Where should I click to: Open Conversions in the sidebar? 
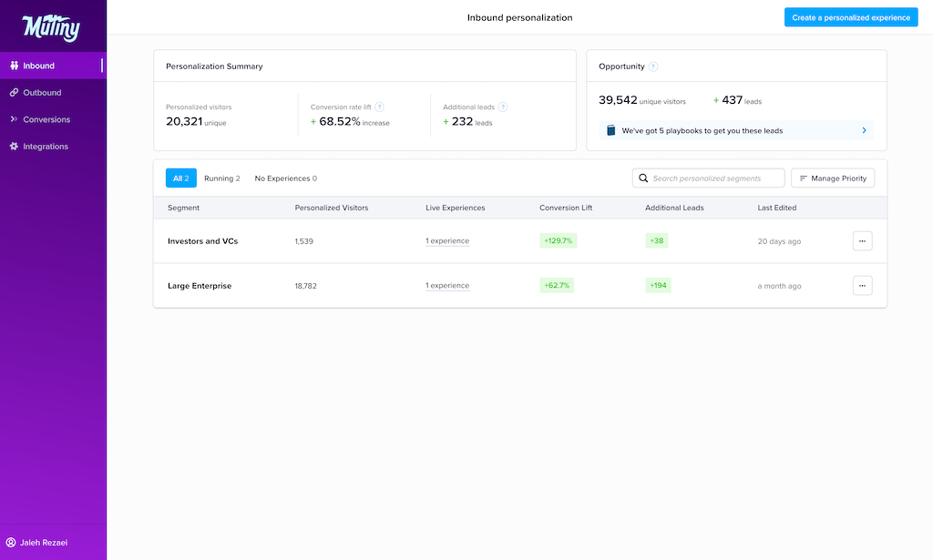click(46, 119)
